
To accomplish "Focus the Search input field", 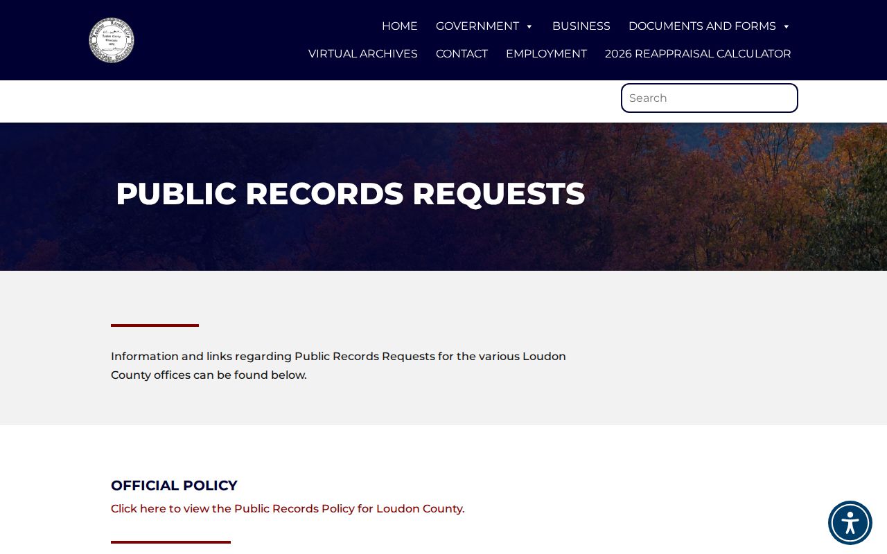I will (x=710, y=98).
